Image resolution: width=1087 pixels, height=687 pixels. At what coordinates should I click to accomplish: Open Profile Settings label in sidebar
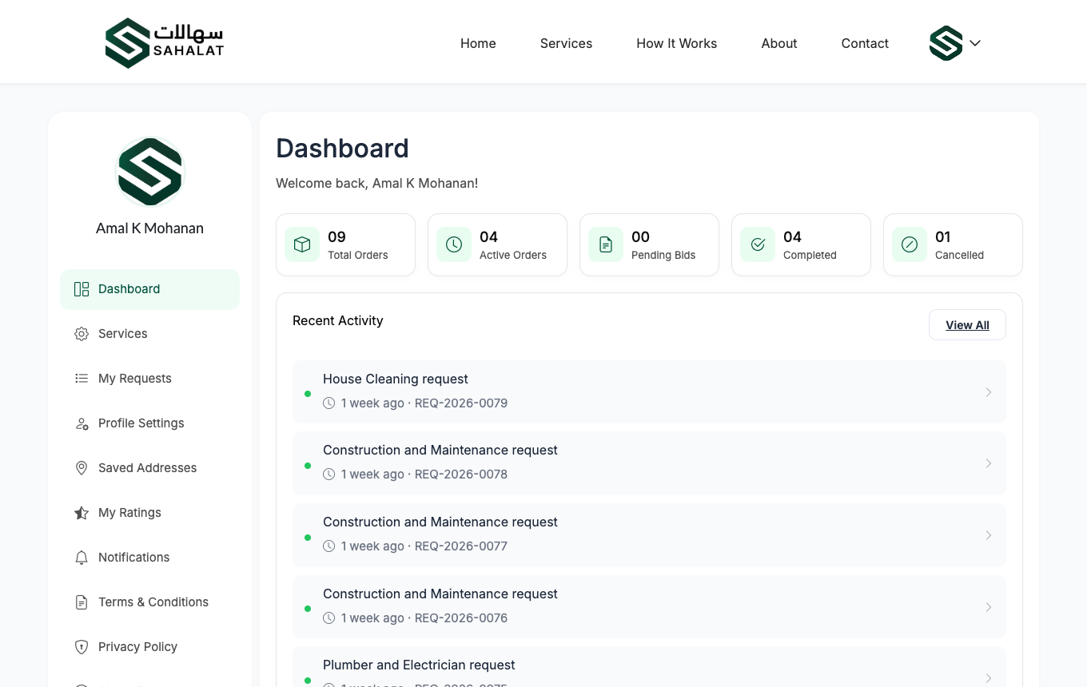pos(141,423)
